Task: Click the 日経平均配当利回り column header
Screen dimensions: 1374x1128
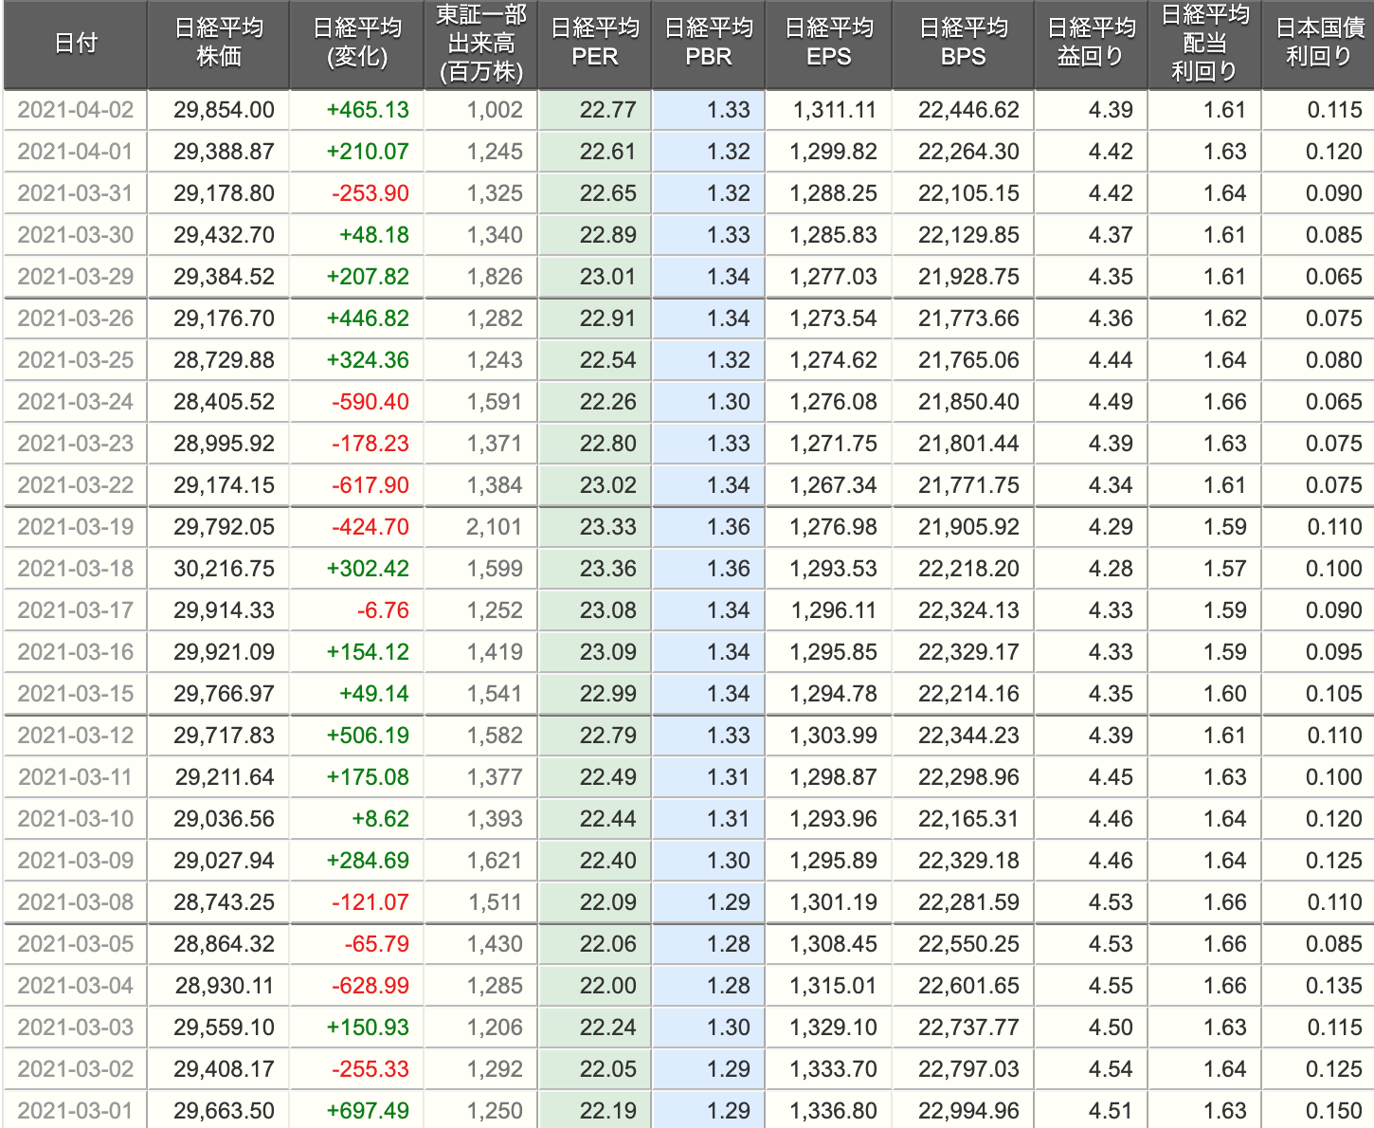Action: coord(1204,44)
